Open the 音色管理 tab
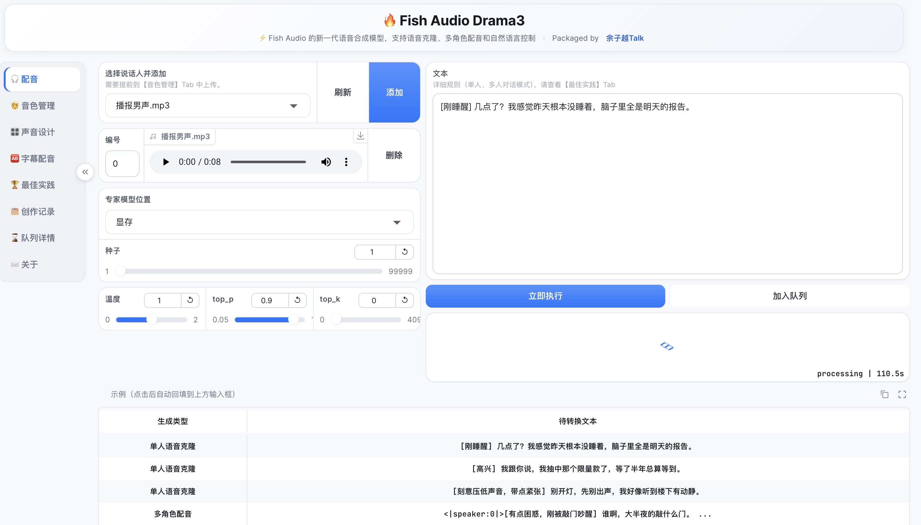This screenshot has height=525, width=921. (43, 106)
